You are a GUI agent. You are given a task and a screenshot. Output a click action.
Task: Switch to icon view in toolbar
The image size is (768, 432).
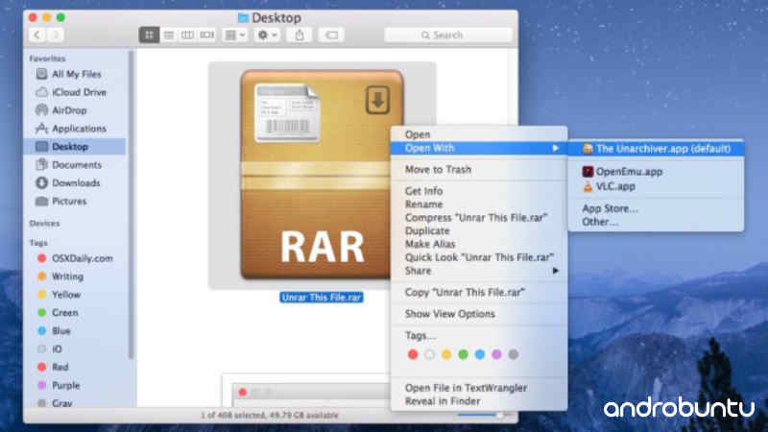149,35
